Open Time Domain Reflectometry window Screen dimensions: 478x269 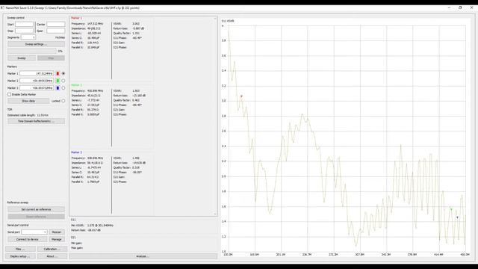36,121
